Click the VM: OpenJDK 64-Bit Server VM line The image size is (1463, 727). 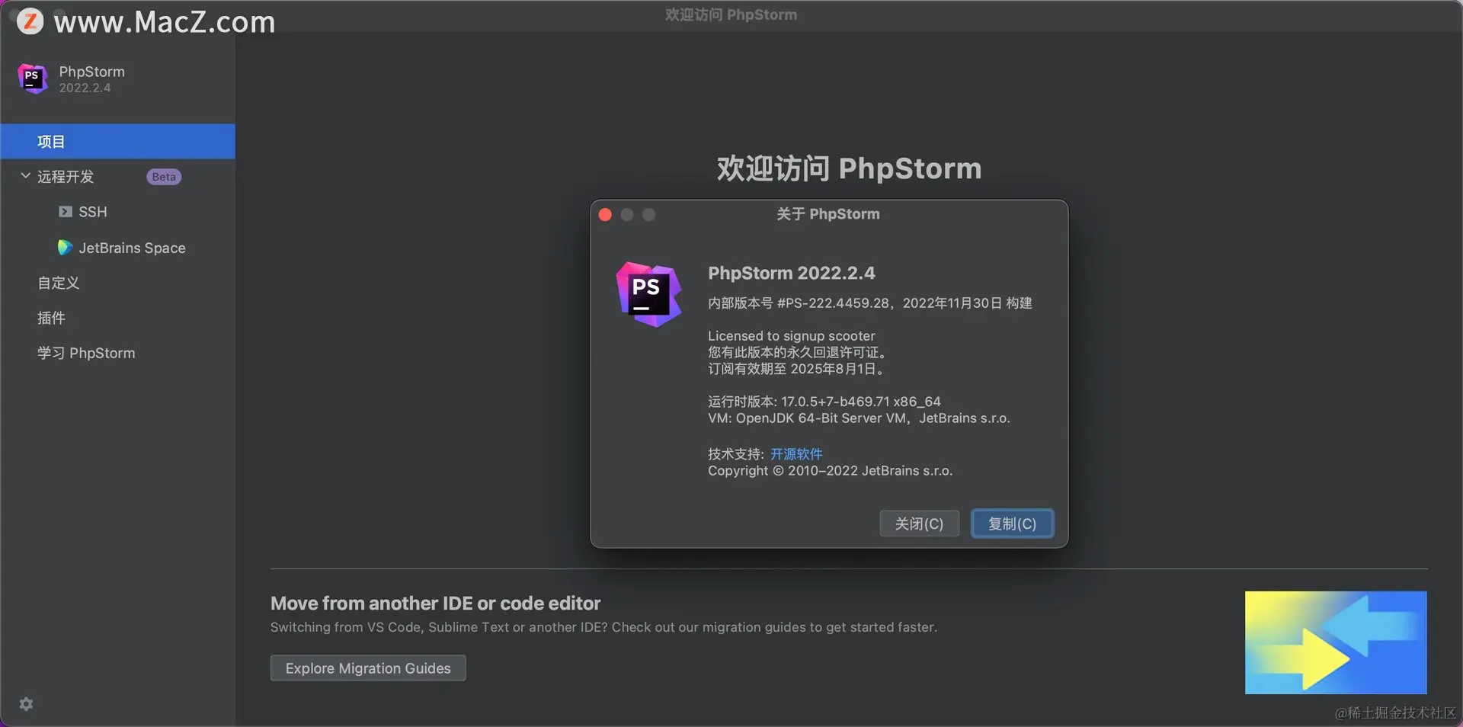(859, 418)
